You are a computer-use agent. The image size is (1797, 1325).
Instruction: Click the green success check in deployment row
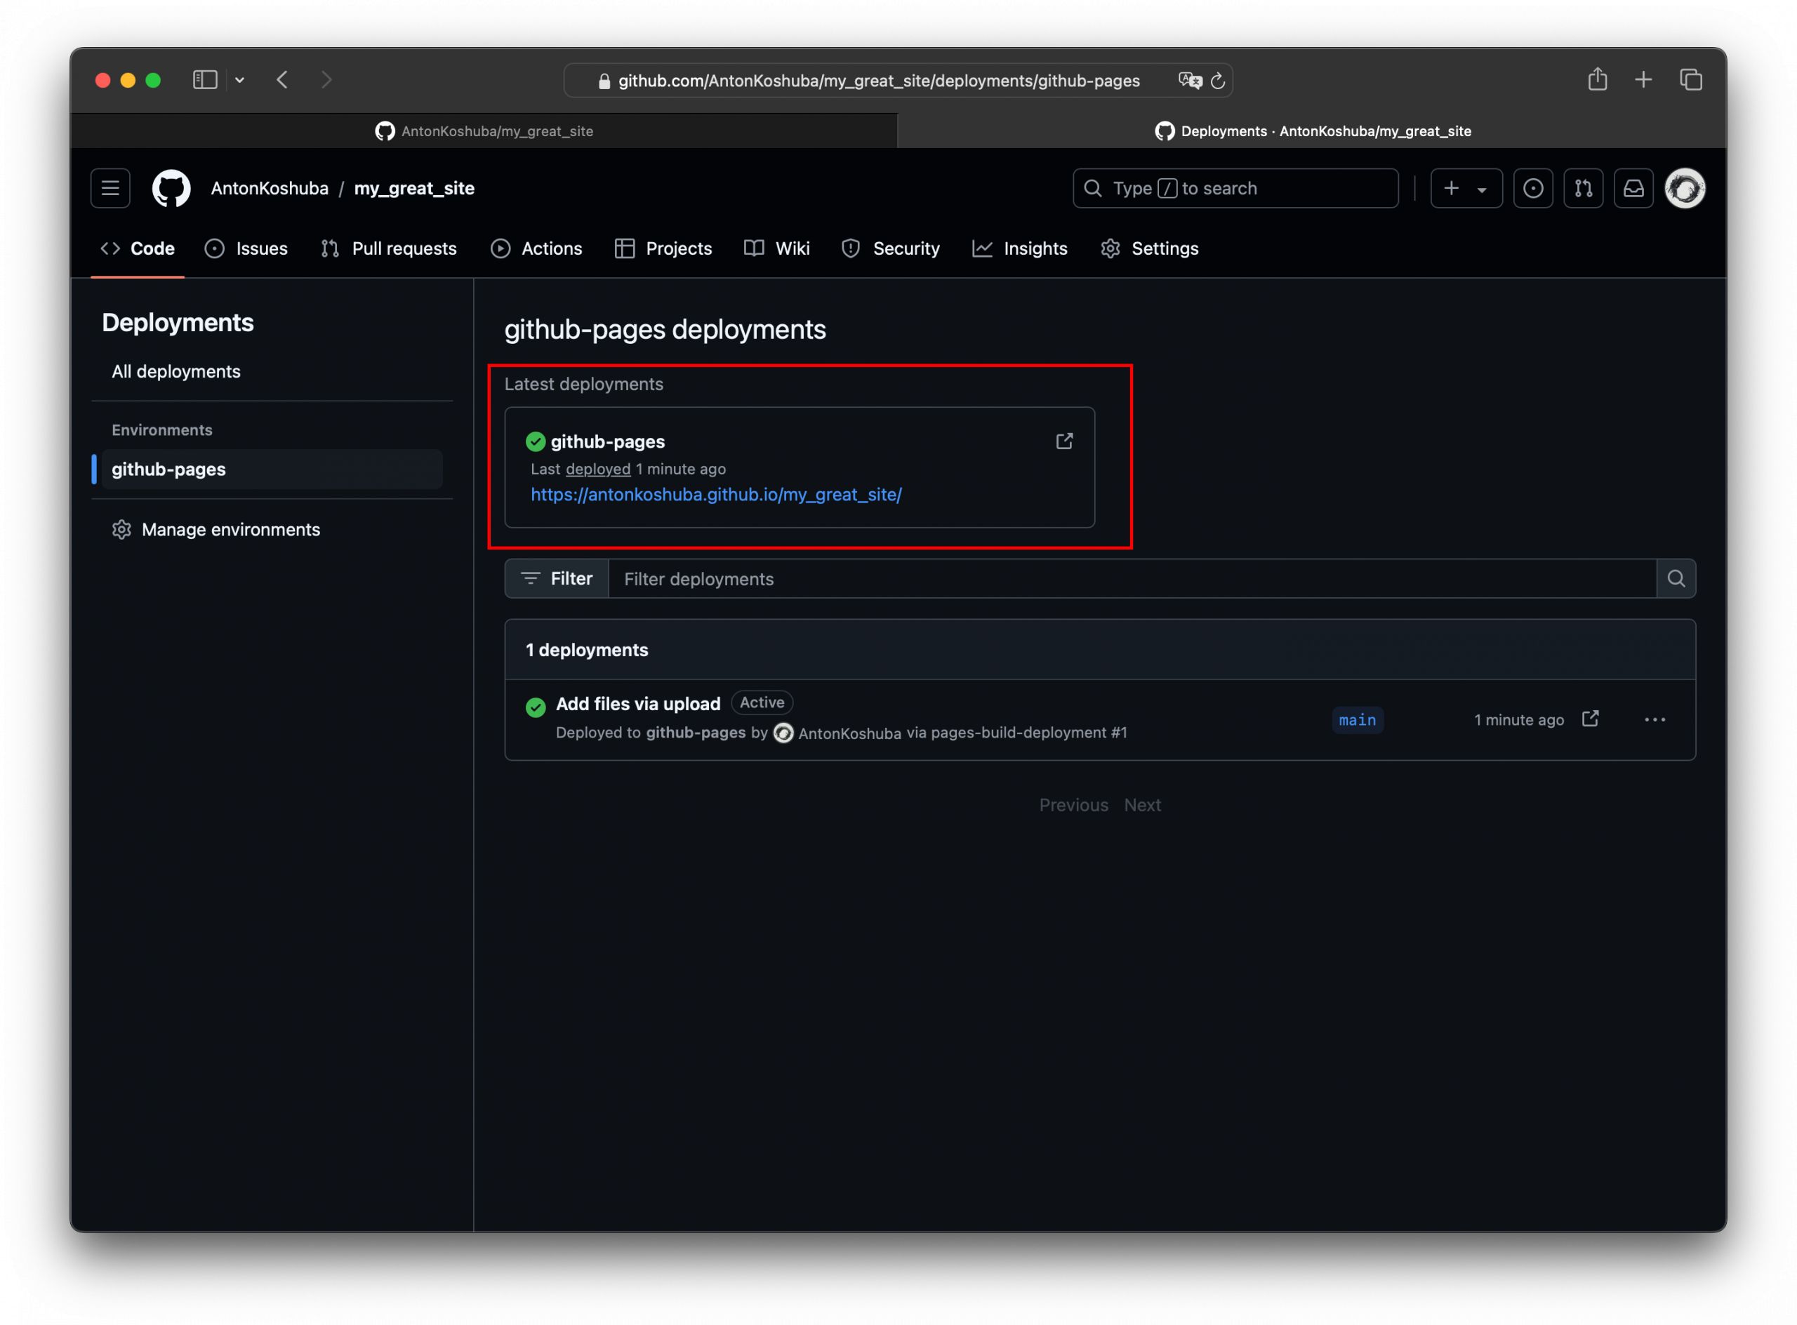pos(535,707)
